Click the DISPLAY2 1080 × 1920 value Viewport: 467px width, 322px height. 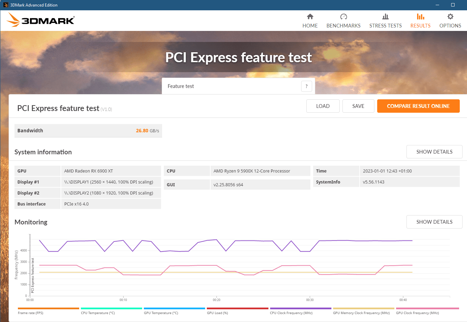[109, 193]
